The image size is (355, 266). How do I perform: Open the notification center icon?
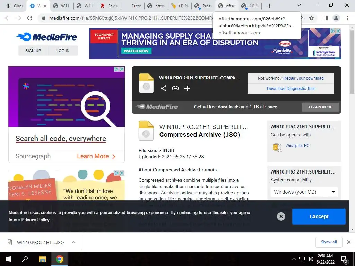(x=344, y=259)
